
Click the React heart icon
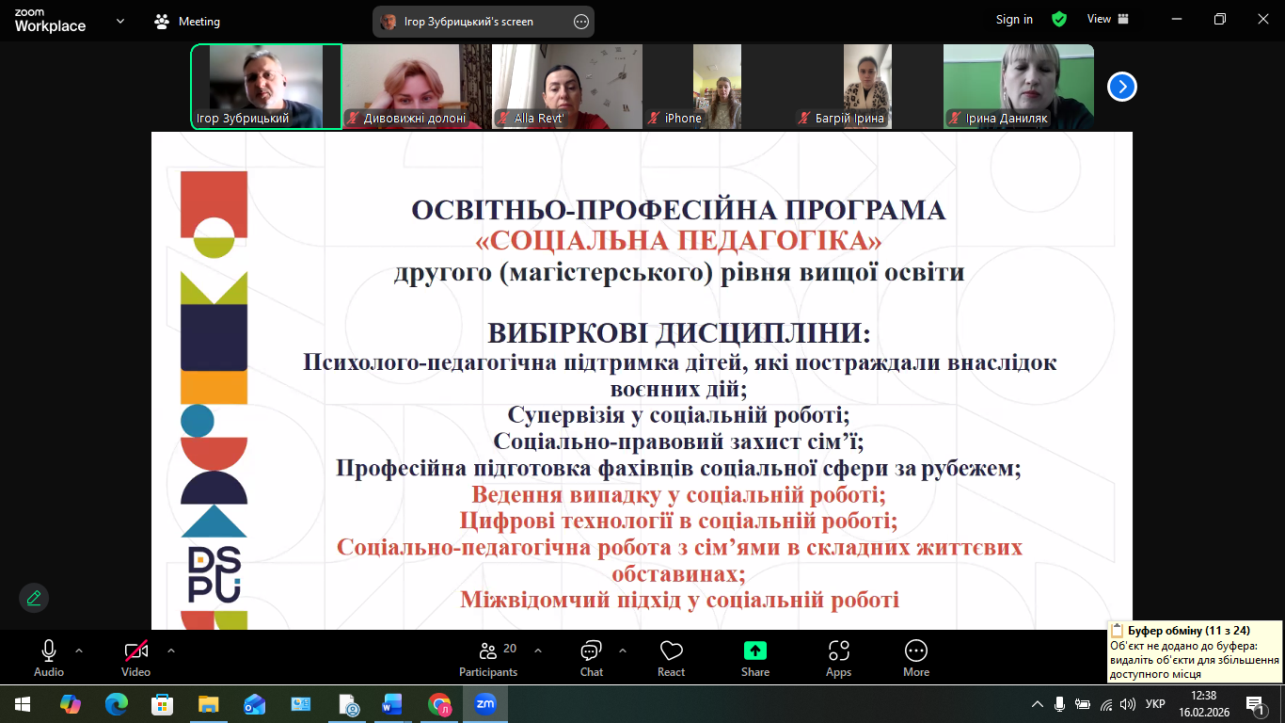671,657
